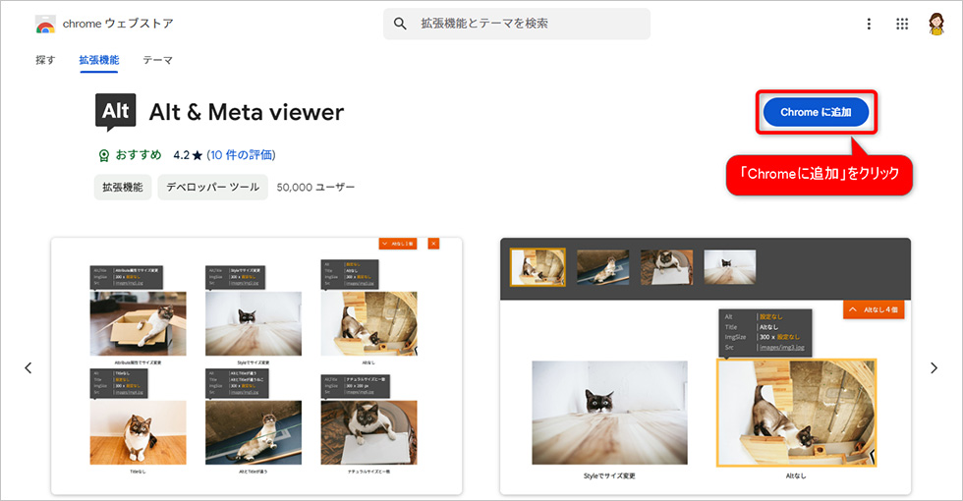The image size is (963, 501).
Task: Open the three-dot more options menu
Action: click(869, 24)
